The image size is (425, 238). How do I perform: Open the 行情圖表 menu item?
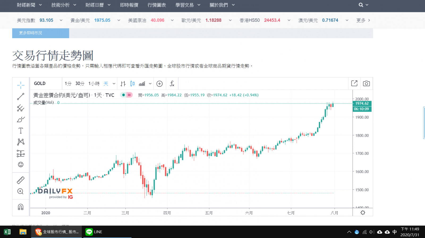(157, 5)
